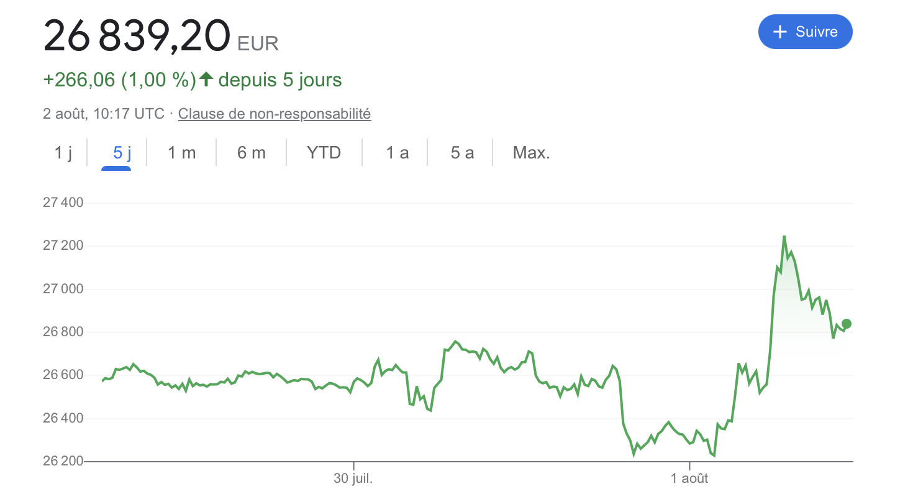Click the plus icon in Suivre button
The height and width of the screenshot is (494, 913).
click(x=779, y=32)
